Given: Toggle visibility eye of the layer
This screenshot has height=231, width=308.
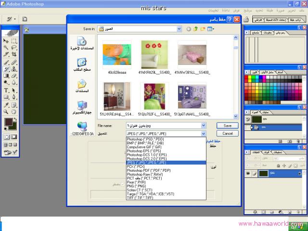Looking at the screenshot, I should [248, 173].
